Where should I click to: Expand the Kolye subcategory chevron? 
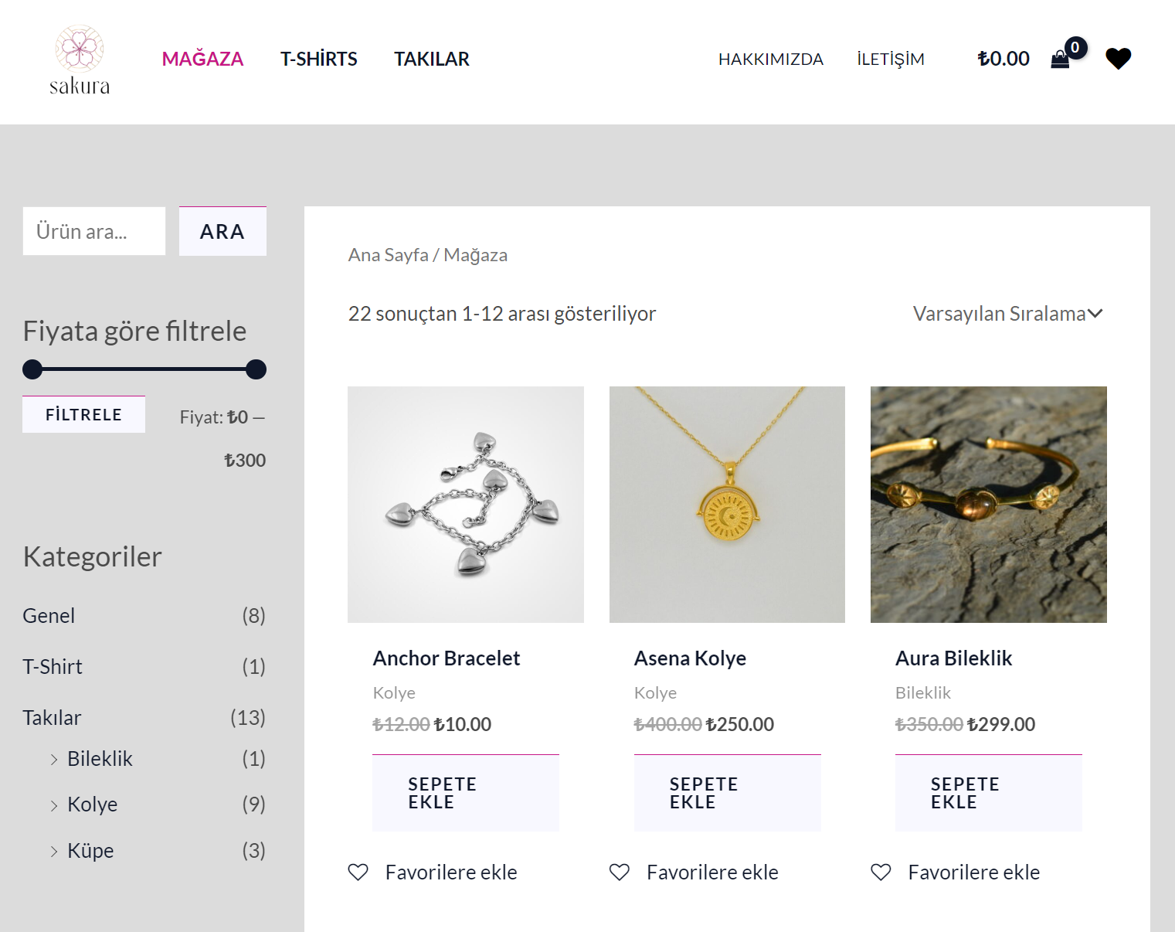click(x=54, y=805)
